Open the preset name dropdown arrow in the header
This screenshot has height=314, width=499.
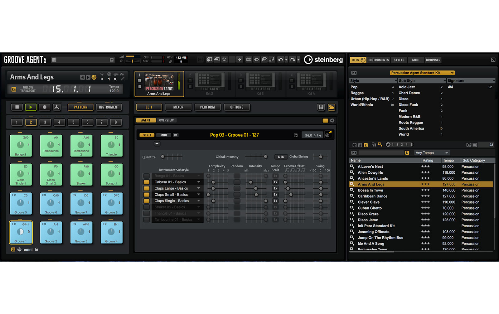tap(112, 60)
